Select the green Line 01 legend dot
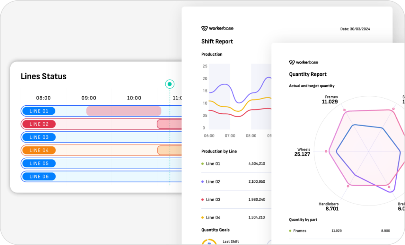The image size is (405, 245). click(x=203, y=163)
